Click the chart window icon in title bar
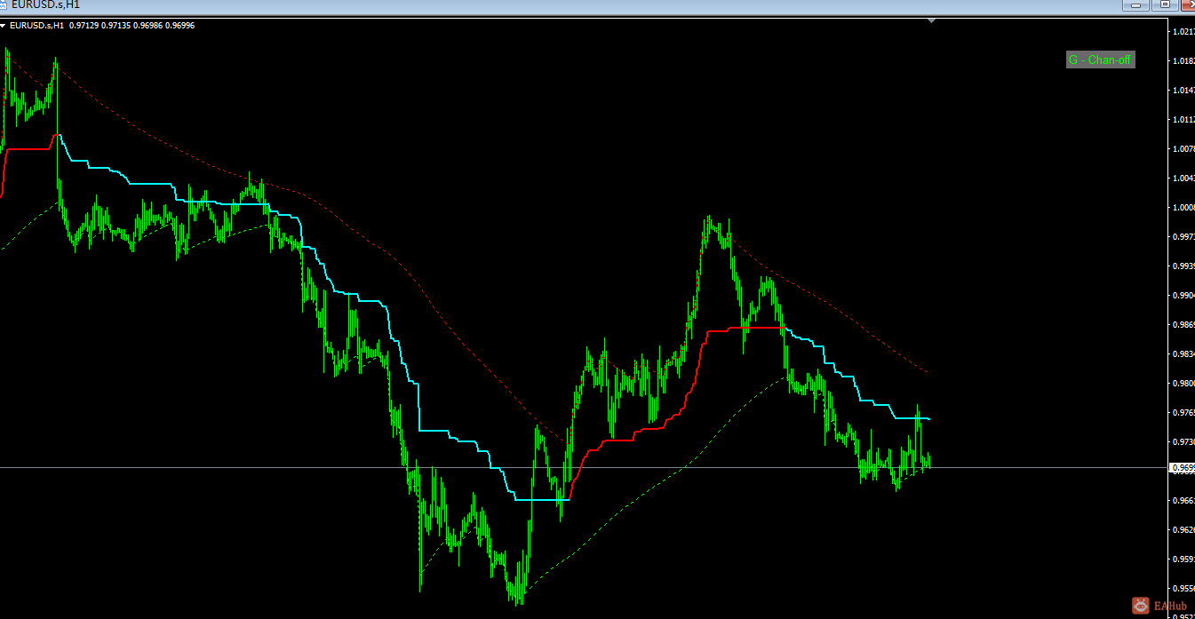 coord(3,4)
